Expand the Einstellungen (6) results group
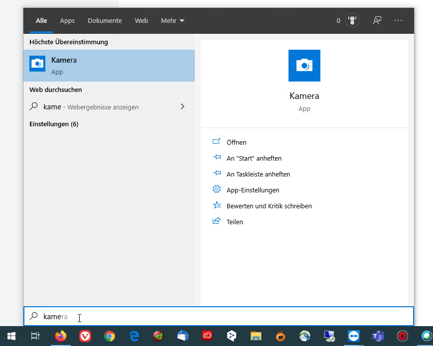Image resolution: width=433 pixels, height=346 pixels. click(x=54, y=124)
